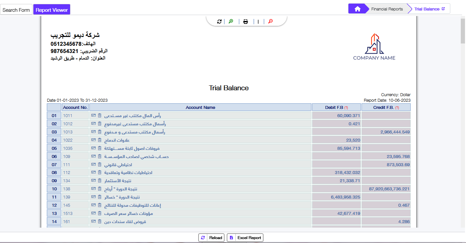
Task: Click the company logo image
Action: coord(374,47)
